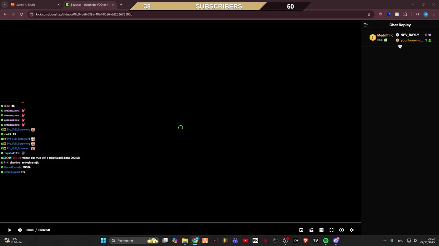Click the taskbar Rechercher search box
This screenshot has width=439, height=246.
pos(134,241)
